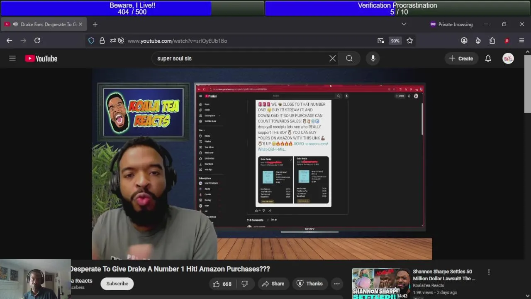Viewport: 531px width, 299px height.
Task: Open picture-in-picture from address bar icon
Action: 381,41
